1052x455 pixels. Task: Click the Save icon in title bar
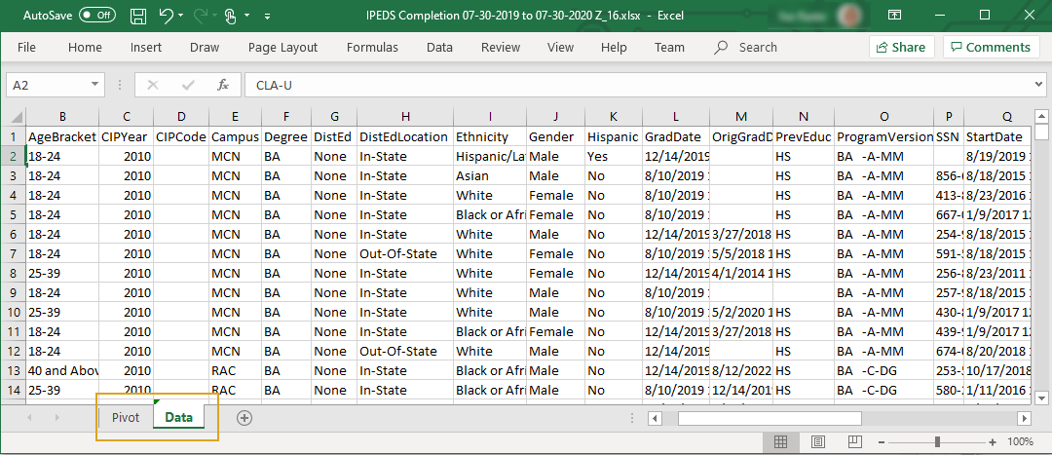[138, 16]
